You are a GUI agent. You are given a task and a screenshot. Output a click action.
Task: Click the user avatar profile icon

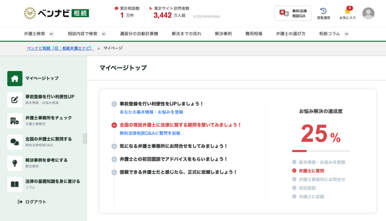click(368, 13)
